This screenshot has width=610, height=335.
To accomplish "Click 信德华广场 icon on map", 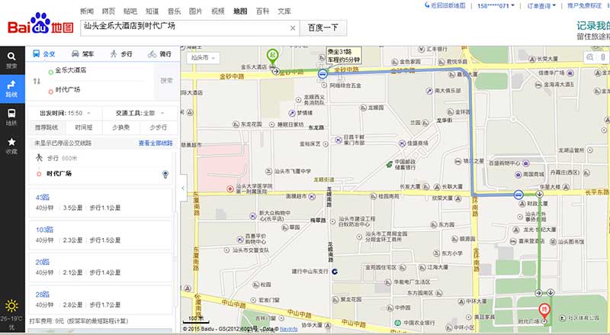I will click(x=570, y=72).
